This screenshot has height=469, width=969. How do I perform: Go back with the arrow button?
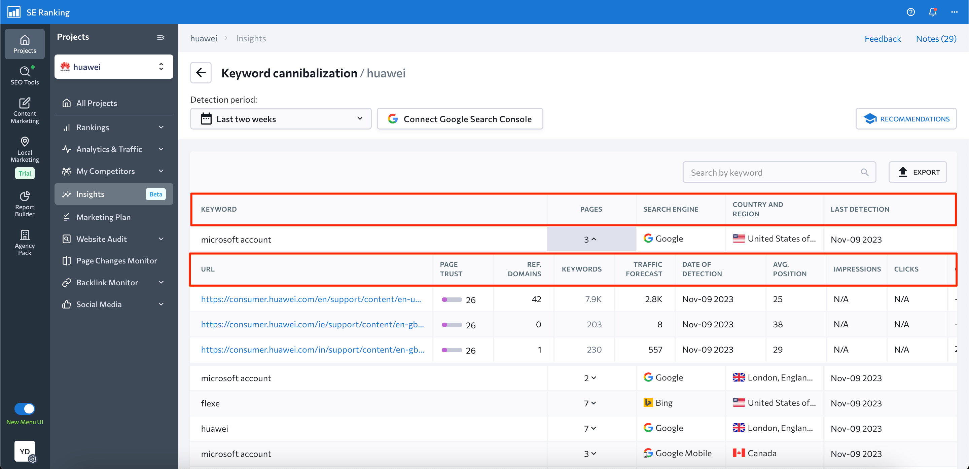point(201,73)
